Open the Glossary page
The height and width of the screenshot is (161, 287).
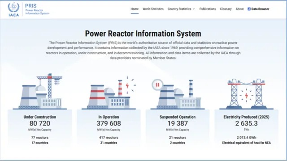(226, 9)
